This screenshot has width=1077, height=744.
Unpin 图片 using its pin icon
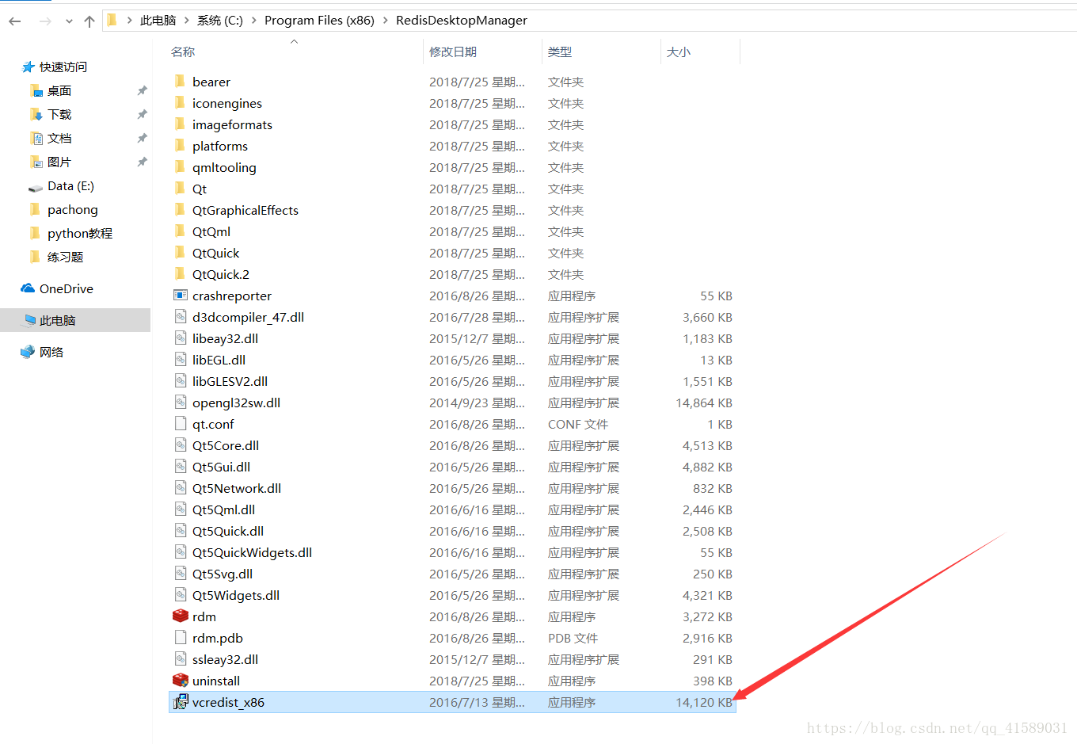[x=142, y=162]
